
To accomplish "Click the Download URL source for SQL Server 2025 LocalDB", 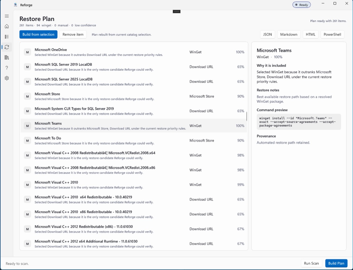I will (201, 82).
